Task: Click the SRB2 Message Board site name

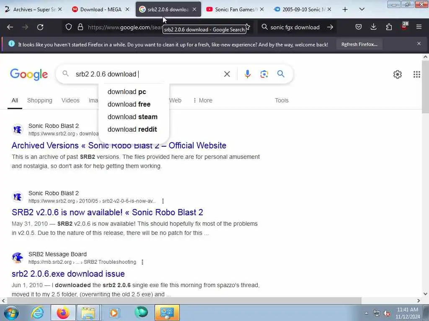Action: pyautogui.click(x=57, y=254)
